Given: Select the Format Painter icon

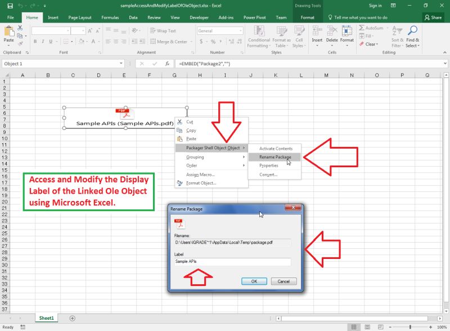Looking at the screenshot, I should point(20,43).
